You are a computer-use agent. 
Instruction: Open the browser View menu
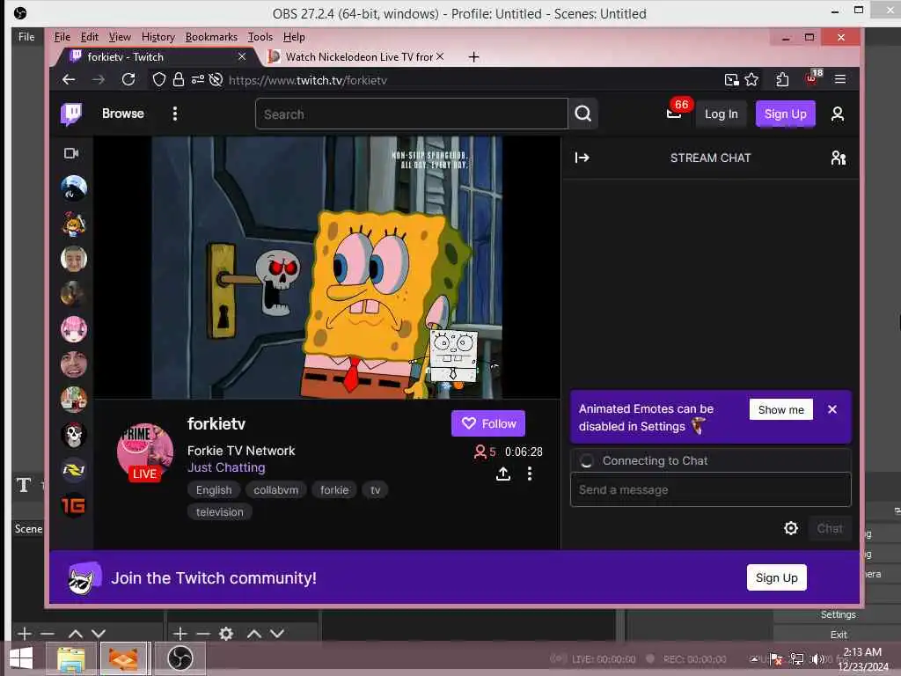(120, 37)
